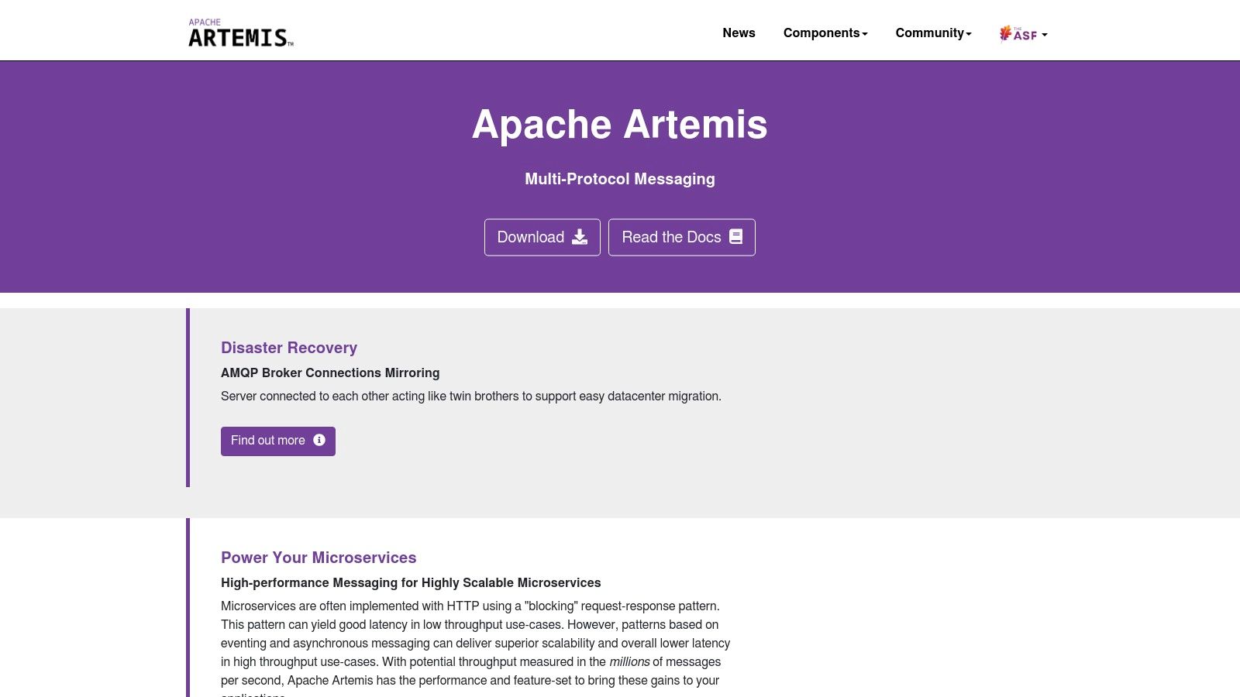Click the Apache Artemis logo
1240x697 pixels.
[x=239, y=33]
